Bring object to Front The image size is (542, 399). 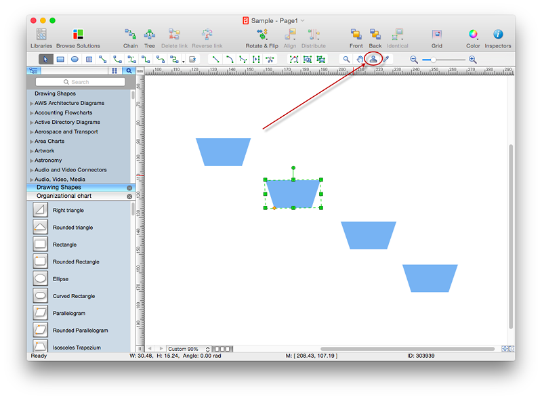[356, 39]
